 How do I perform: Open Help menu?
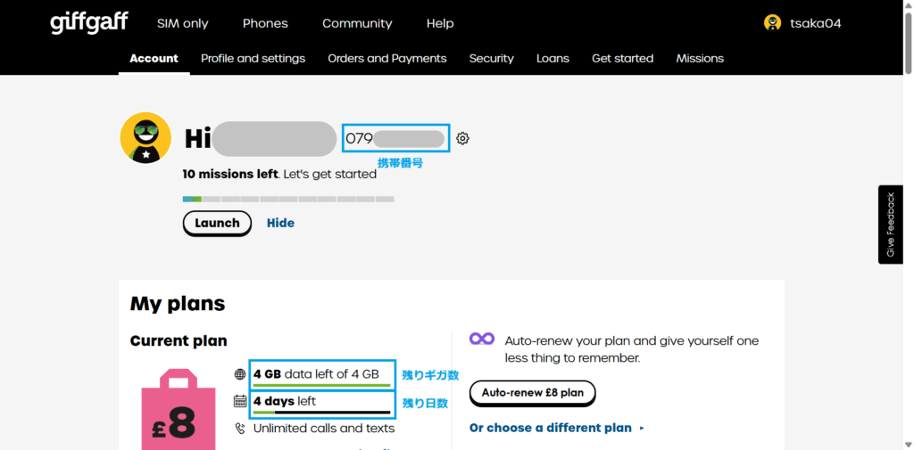(440, 24)
